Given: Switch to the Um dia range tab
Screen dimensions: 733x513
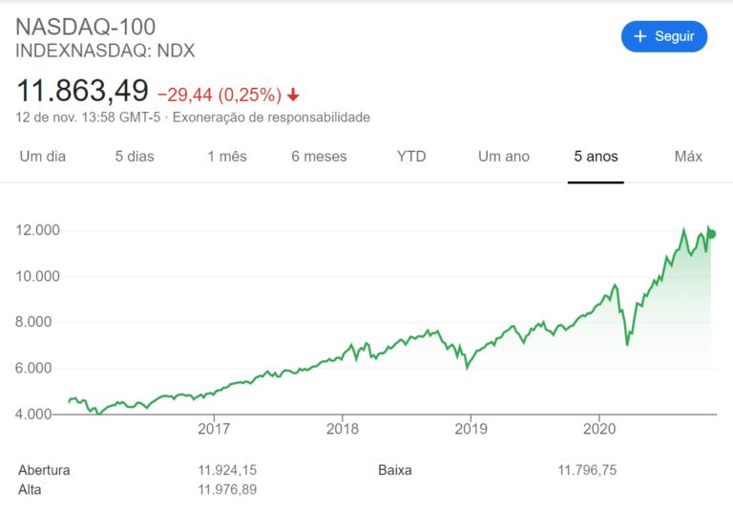Looking at the screenshot, I should tap(43, 156).
